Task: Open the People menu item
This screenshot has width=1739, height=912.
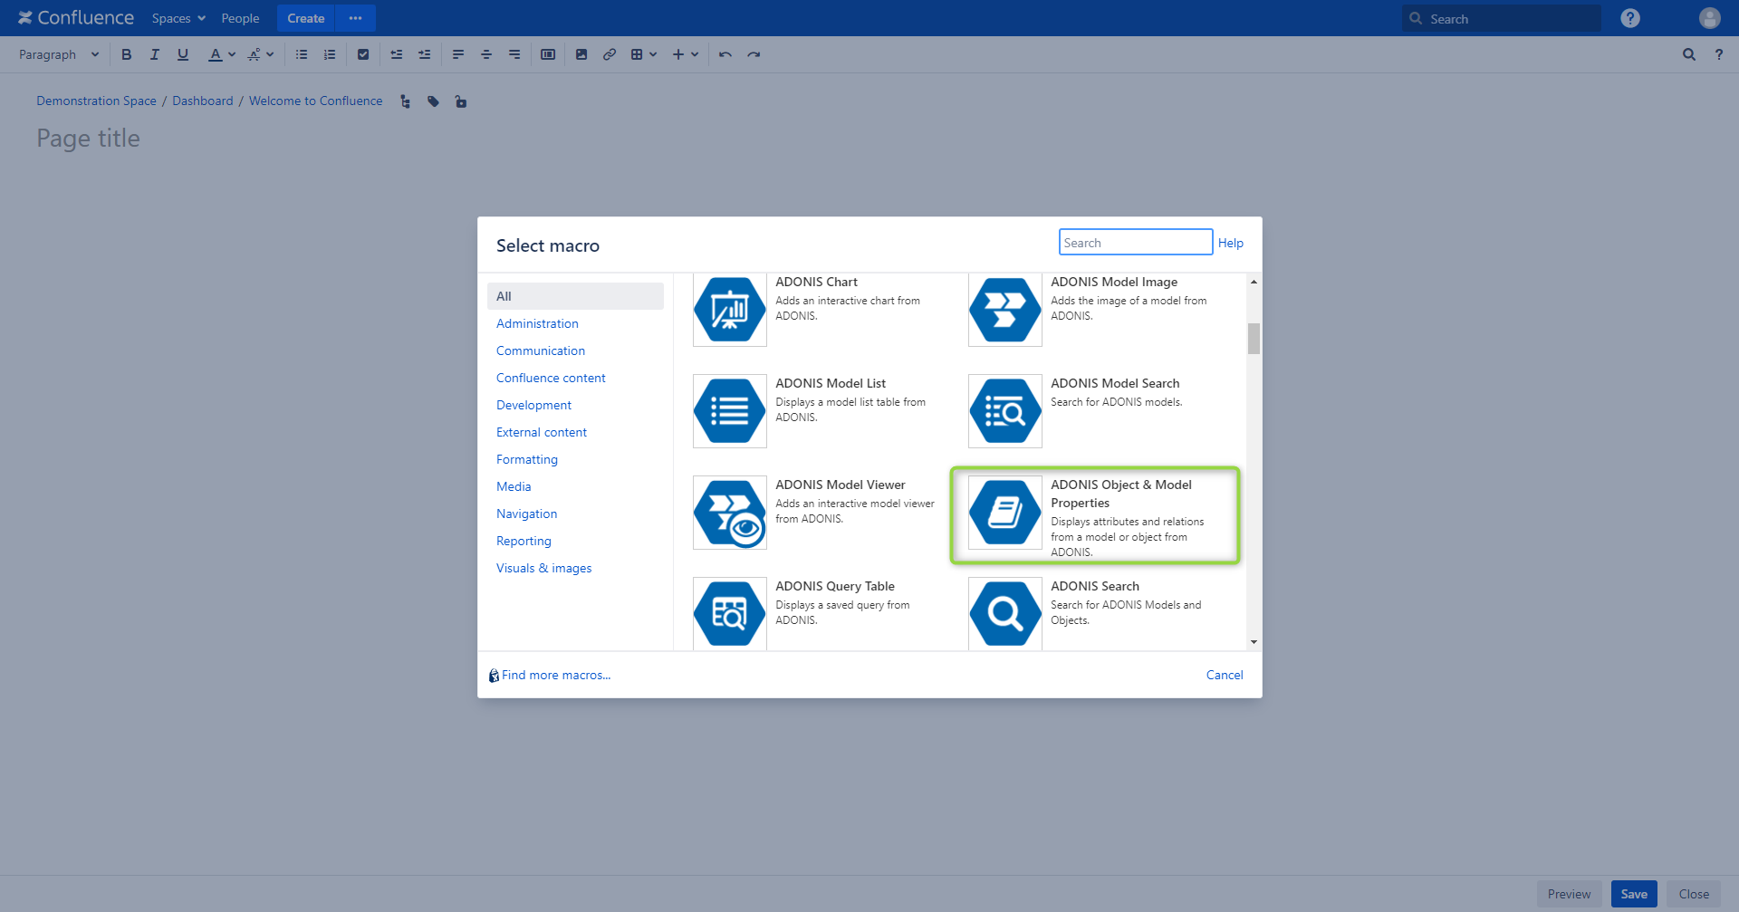Action: (x=240, y=18)
